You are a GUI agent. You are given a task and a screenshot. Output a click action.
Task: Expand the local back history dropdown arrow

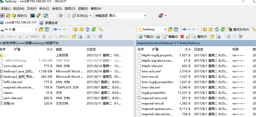pyautogui.click(x=60, y=29)
